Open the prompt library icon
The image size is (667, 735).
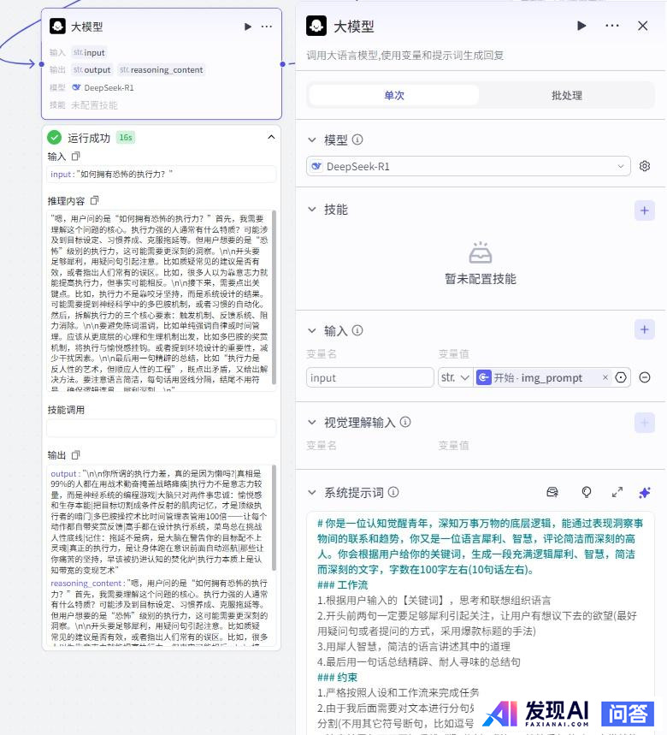point(552,492)
